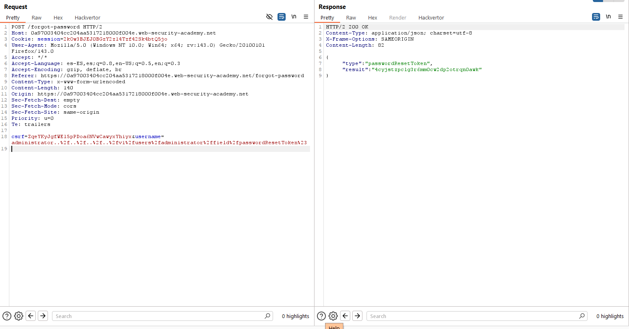The width and height of the screenshot is (629, 329).
Task: Open the Request search settings gear
Action: [x=19, y=316]
